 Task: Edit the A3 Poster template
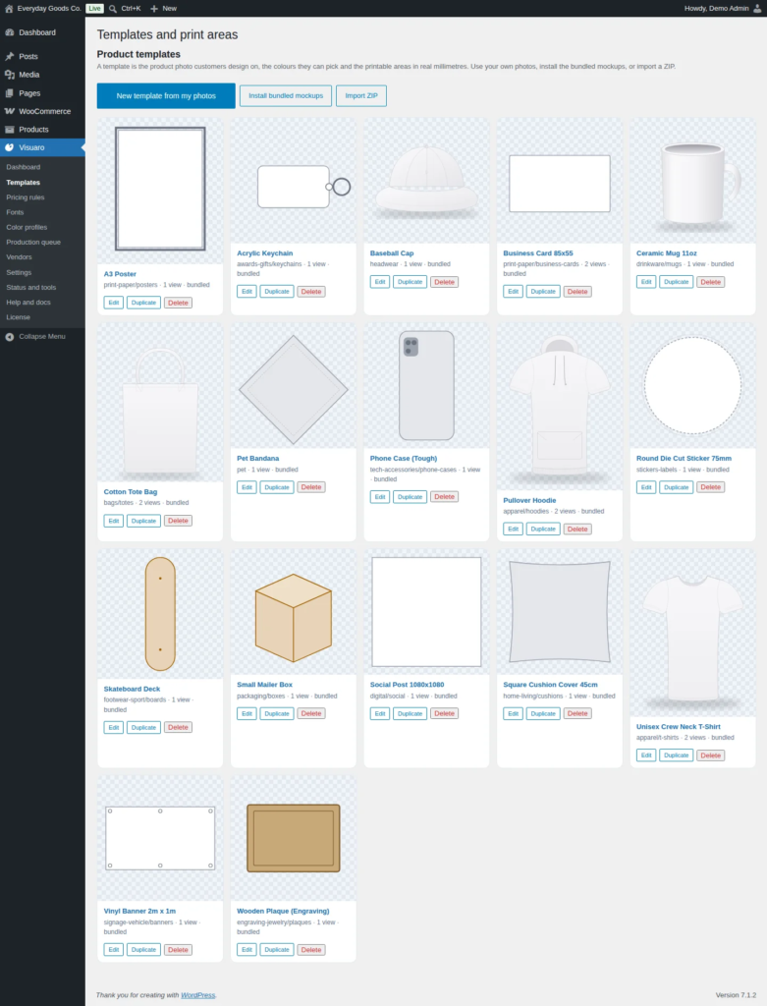click(x=114, y=303)
